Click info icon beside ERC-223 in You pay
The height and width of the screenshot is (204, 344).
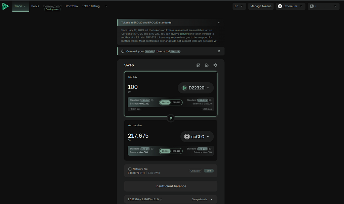pyautogui.click(x=210, y=100)
